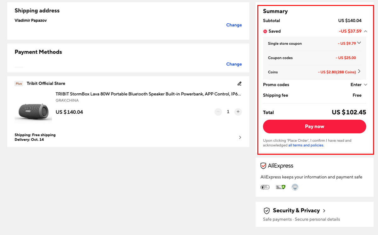This screenshot has height=235, width=378.
Task: Open shipping options chevron for Free shipping
Action: pos(240,137)
